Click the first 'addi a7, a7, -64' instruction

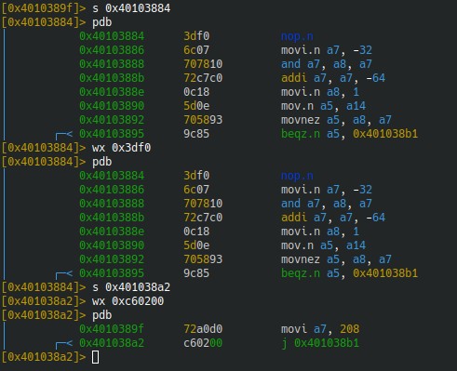tap(333, 78)
